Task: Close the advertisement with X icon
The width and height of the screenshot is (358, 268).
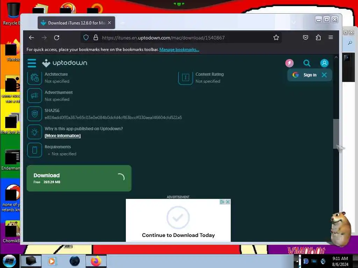Action: (x=228, y=202)
